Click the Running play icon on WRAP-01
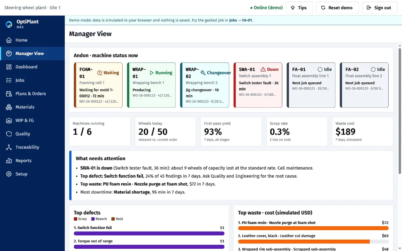 pos(151,73)
